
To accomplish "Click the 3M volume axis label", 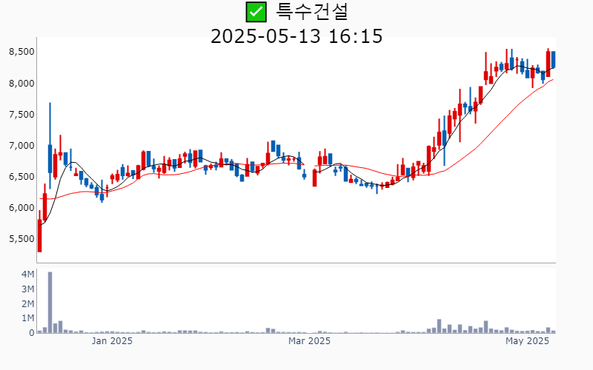I will coord(28,289).
